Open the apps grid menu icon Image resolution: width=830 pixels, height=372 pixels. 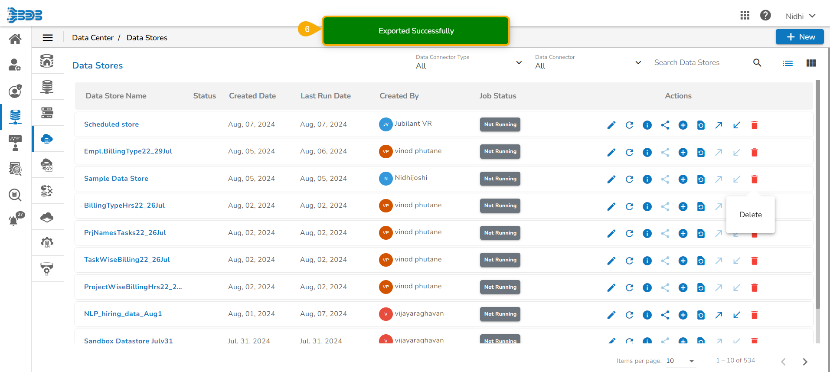[x=745, y=16]
